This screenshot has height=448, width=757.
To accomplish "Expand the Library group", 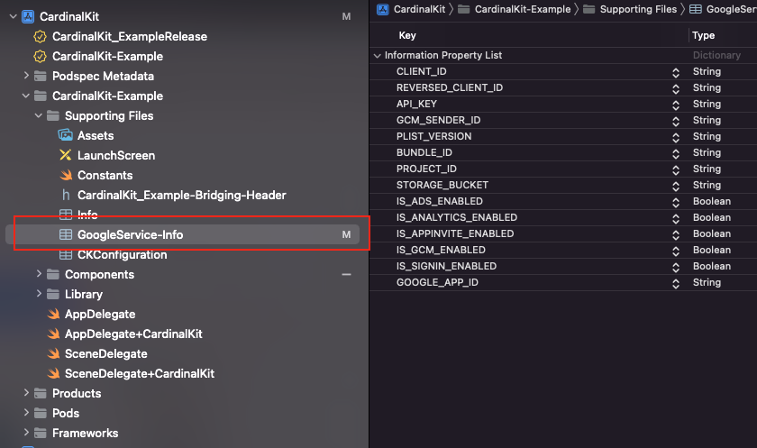I will [x=39, y=294].
